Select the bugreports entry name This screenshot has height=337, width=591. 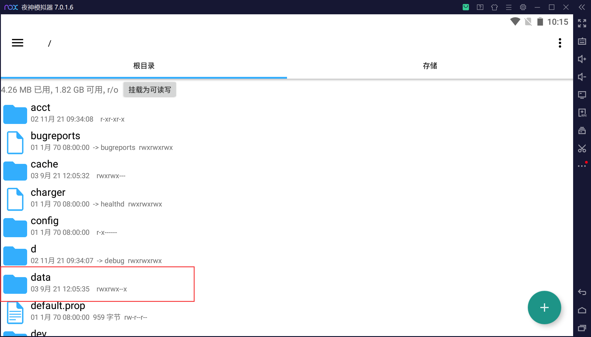(x=55, y=136)
